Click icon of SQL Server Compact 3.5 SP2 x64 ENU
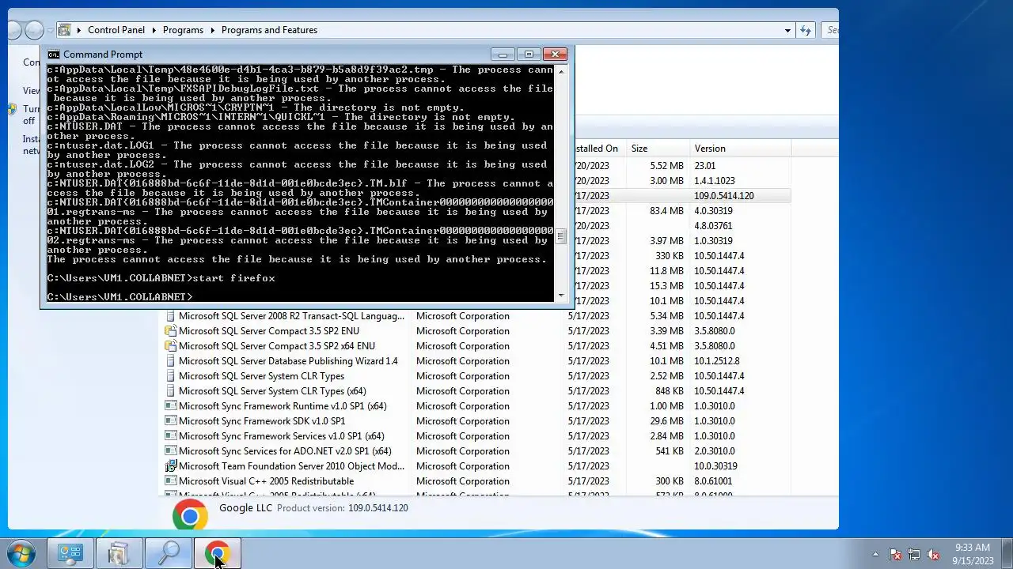Image resolution: width=1013 pixels, height=569 pixels. 170,346
